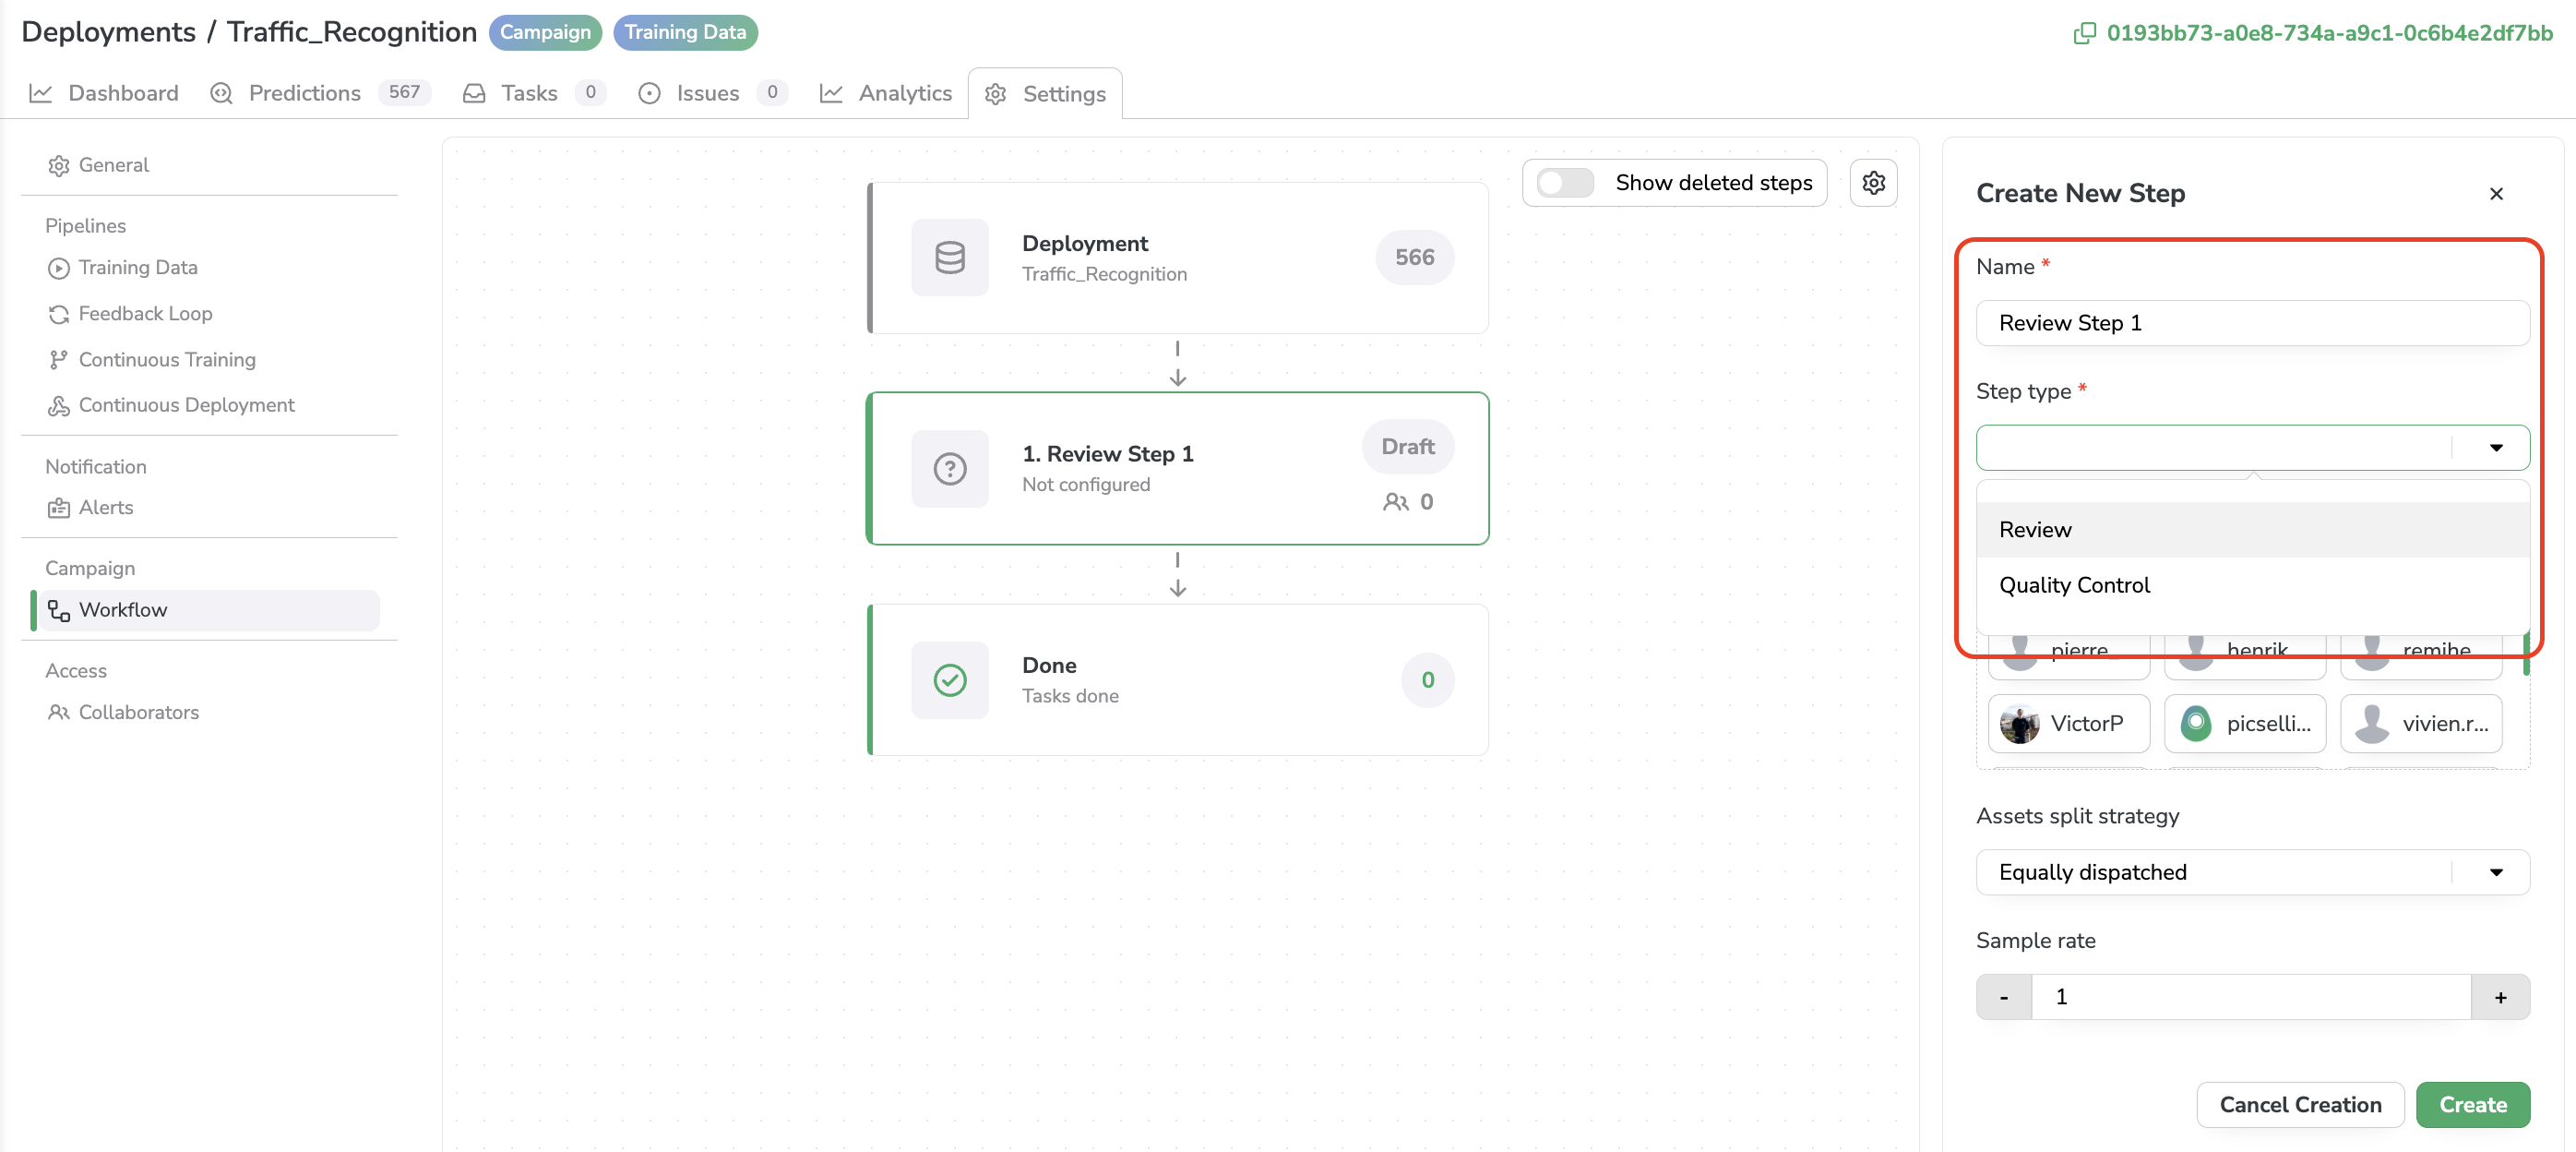Screen dimensions: 2576x1152
Task: Click the Alerts notification icon
Action: point(57,506)
